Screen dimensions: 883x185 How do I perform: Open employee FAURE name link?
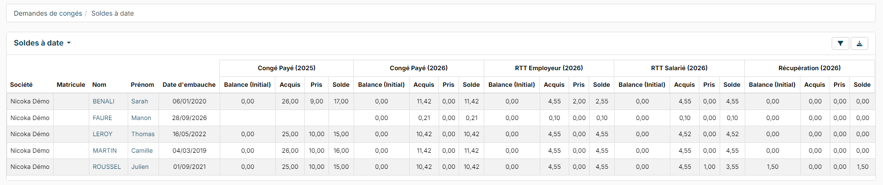click(x=103, y=118)
